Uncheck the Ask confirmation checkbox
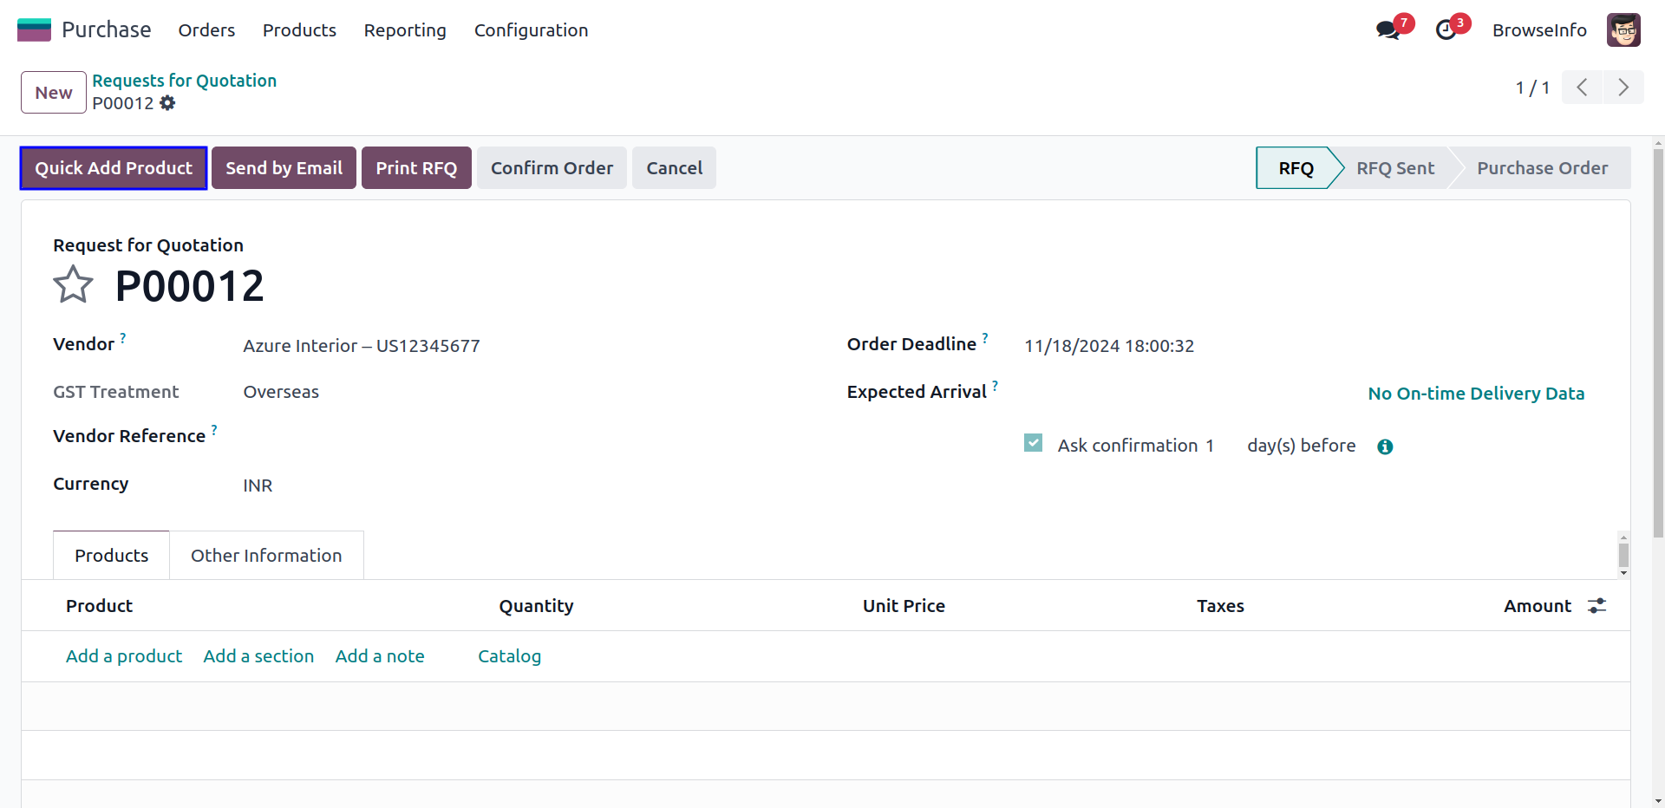 click(x=1033, y=443)
